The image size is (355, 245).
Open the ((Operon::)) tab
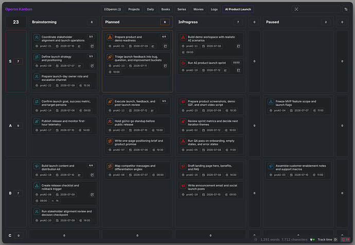[x=112, y=9]
